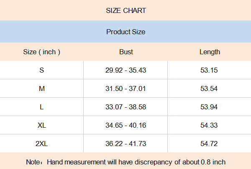Viewport: 251px width, 169px height.
Task: Click the M size row label
Action: 42,88
